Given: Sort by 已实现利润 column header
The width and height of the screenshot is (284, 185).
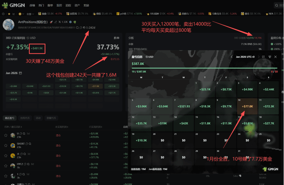Looking at the screenshot, I should 96,127.
